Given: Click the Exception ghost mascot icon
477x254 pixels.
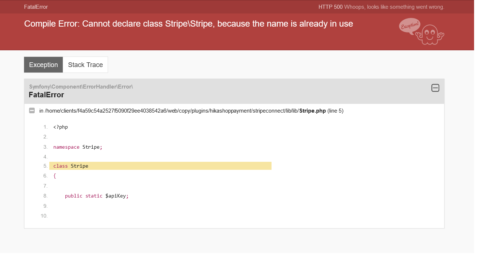Looking at the screenshot, I should point(422,32).
